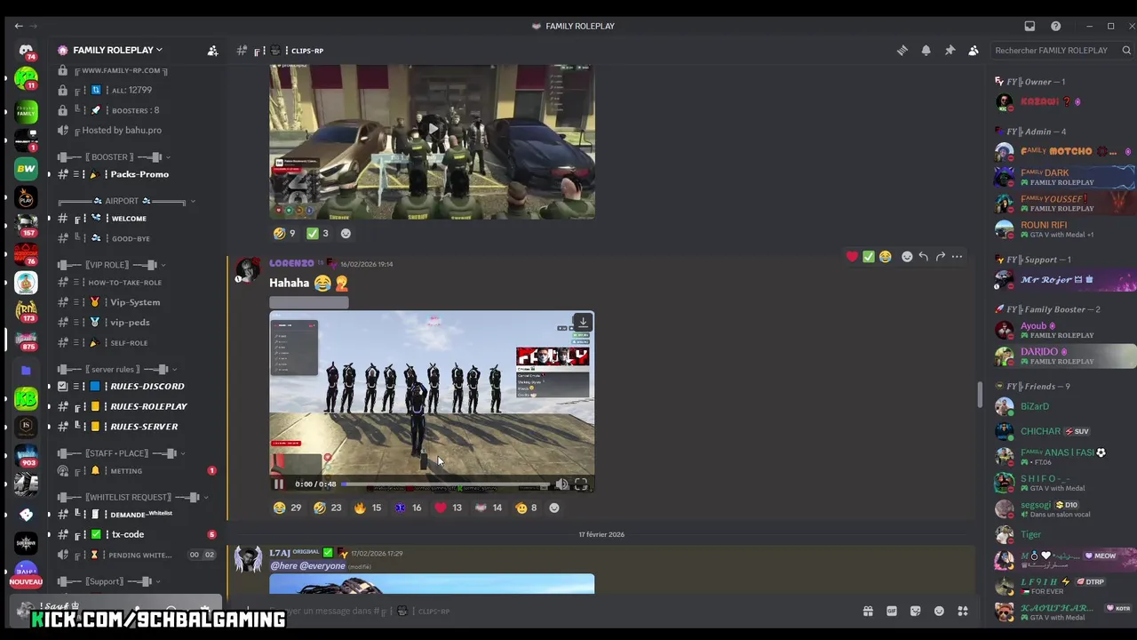1137x640 pixels.
Task: Open the FAMILY ROLEPLAY server dropdown
Action: [110, 51]
